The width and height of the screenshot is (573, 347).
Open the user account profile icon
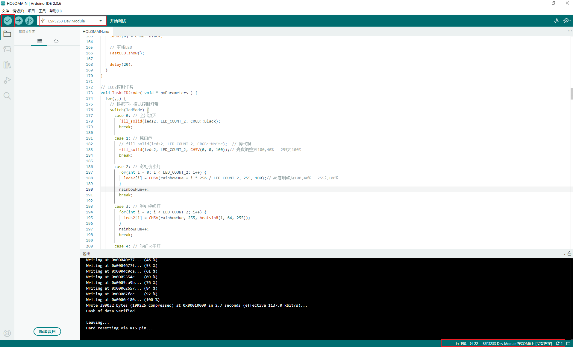pyautogui.click(x=7, y=333)
